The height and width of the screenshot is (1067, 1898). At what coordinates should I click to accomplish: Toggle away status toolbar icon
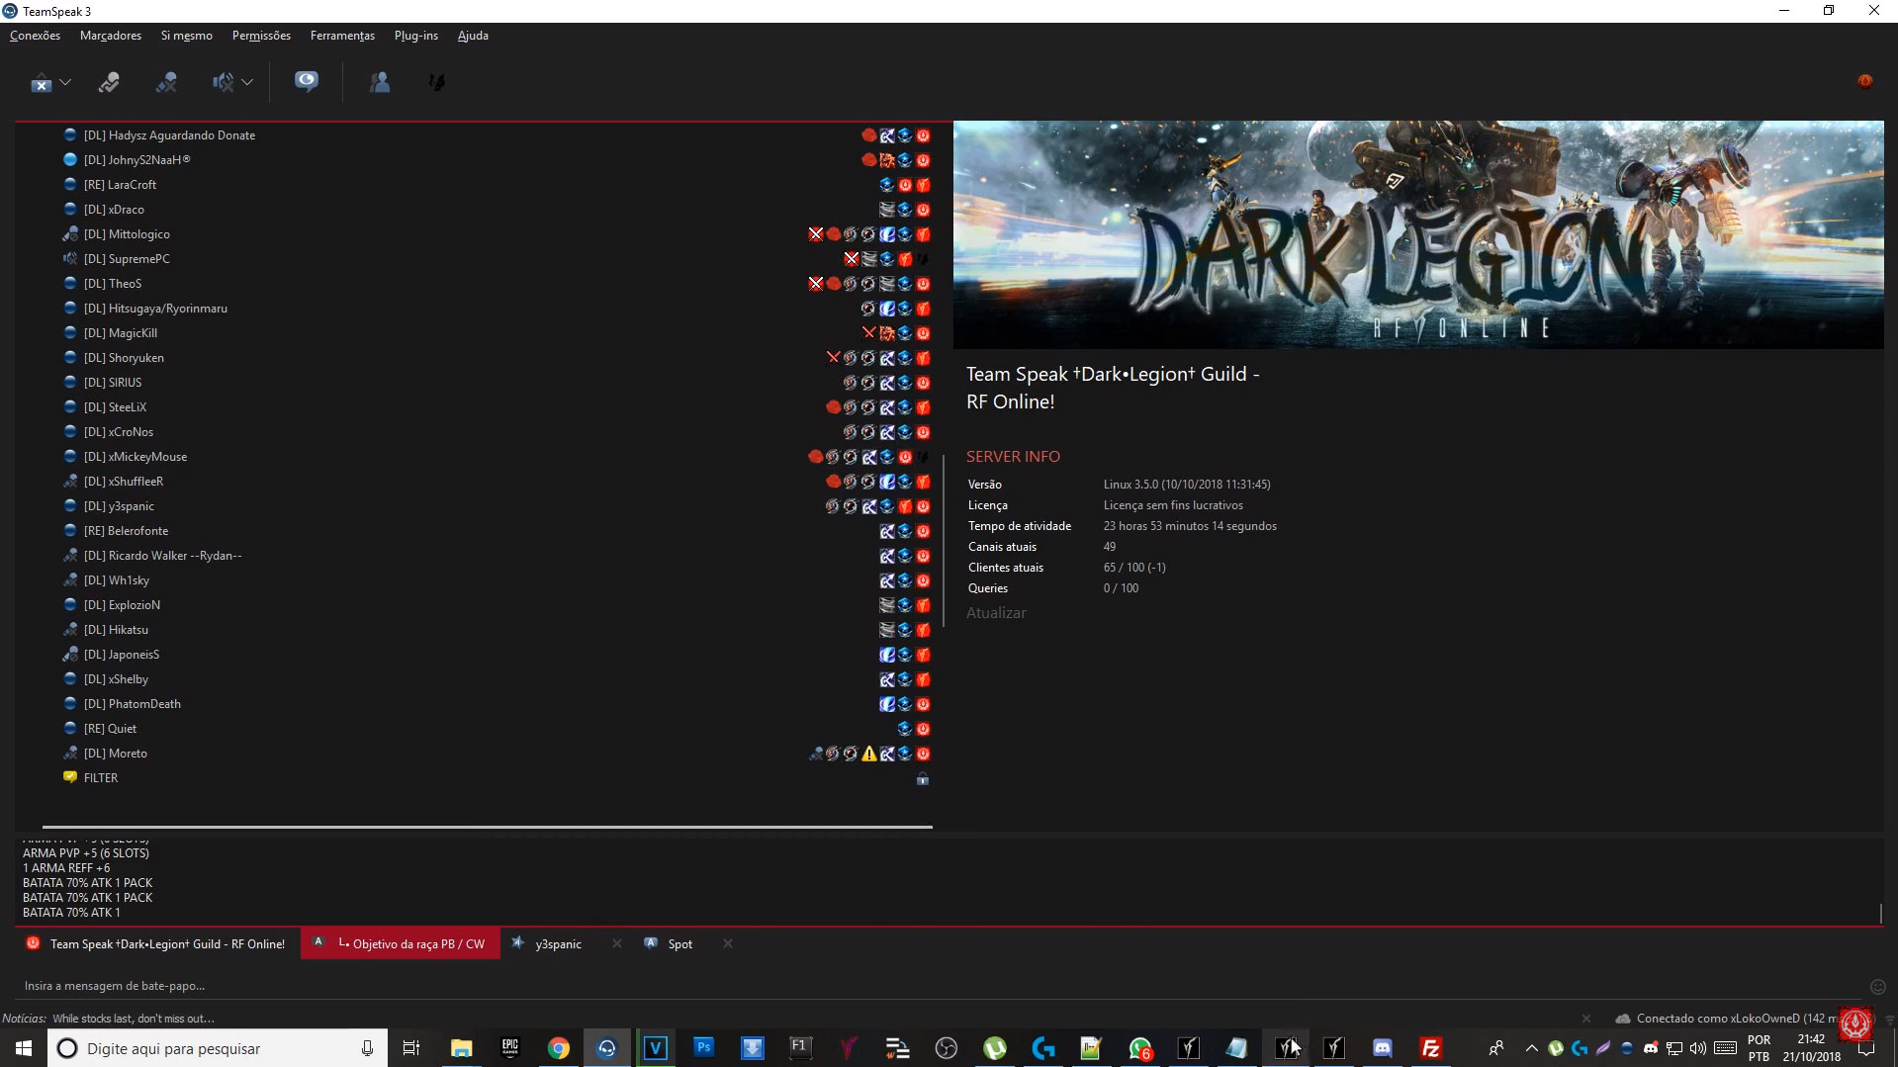41,83
